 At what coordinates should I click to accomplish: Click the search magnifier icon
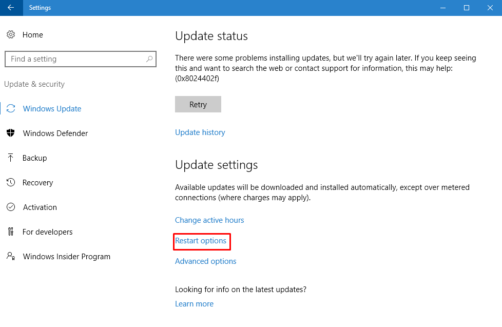tap(149, 59)
